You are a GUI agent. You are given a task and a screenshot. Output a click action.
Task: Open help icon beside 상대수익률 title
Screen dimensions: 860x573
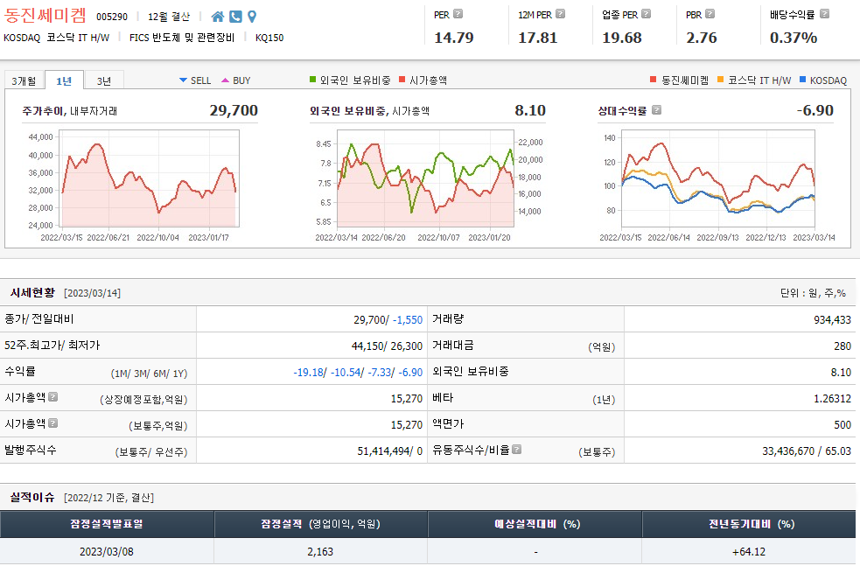click(656, 110)
